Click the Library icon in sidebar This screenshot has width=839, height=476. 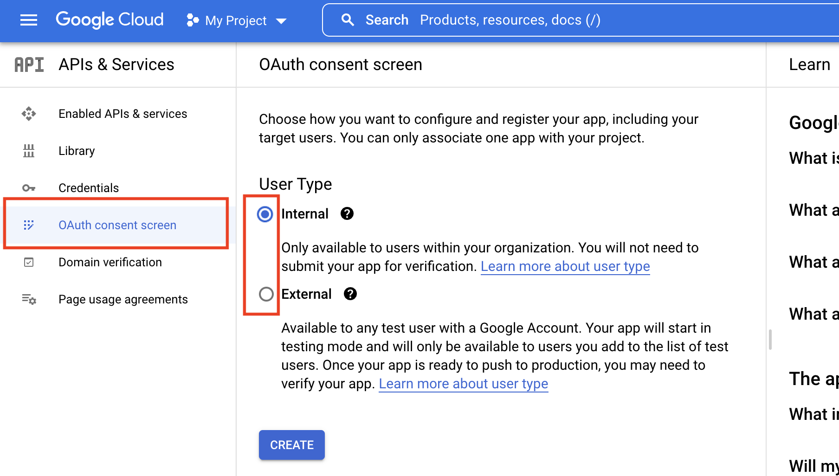(x=29, y=151)
